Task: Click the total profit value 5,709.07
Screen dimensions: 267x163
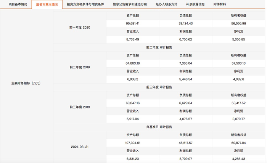Action: pyautogui.click(x=186, y=159)
